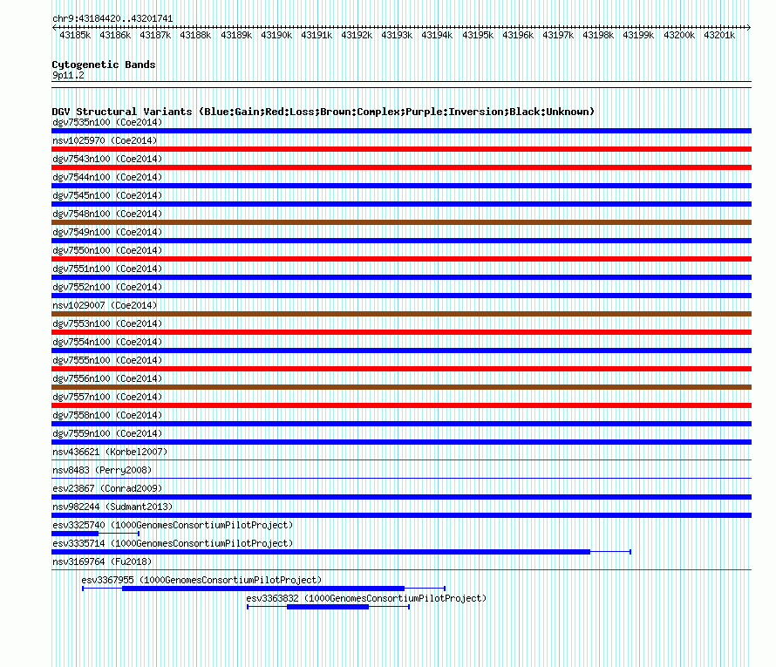Click the Cytogenetic Bands track title
The width and height of the screenshot is (776, 667).
coord(104,65)
